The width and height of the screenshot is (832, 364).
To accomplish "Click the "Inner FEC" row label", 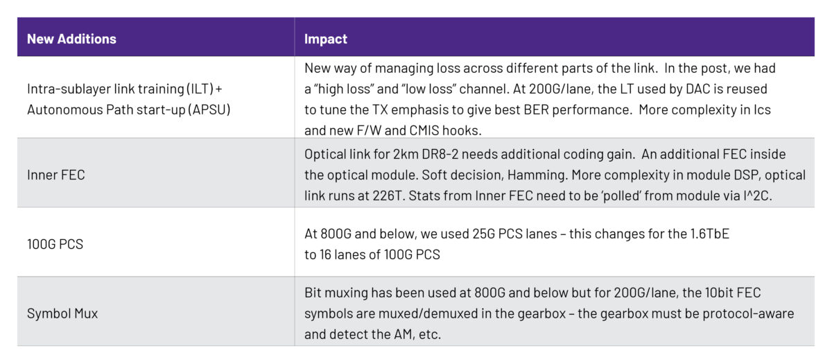I will pos(56,175).
